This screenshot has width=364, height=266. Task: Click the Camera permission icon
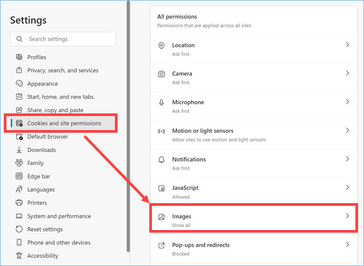click(161, 74)
